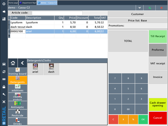Select the dash tessut row code
168x126 pixels.
coord(18,27)
